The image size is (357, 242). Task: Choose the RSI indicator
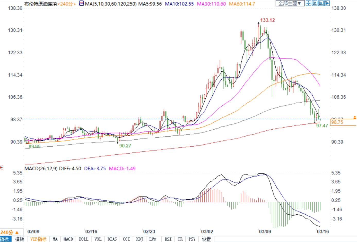(168, 239)
